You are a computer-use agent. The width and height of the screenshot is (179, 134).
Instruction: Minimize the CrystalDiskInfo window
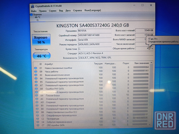(x=134, y=5)
